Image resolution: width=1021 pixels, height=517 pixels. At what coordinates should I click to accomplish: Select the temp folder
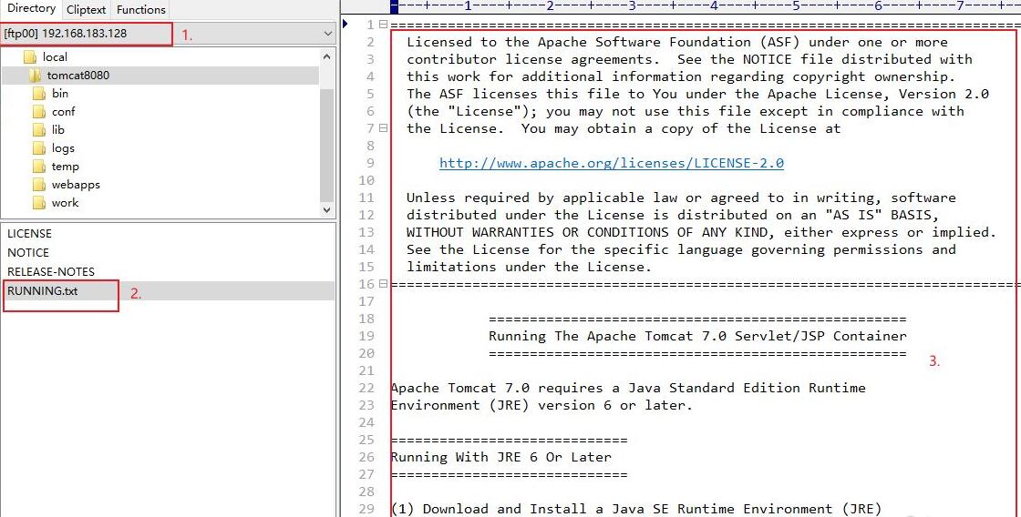tap(65, 166)
